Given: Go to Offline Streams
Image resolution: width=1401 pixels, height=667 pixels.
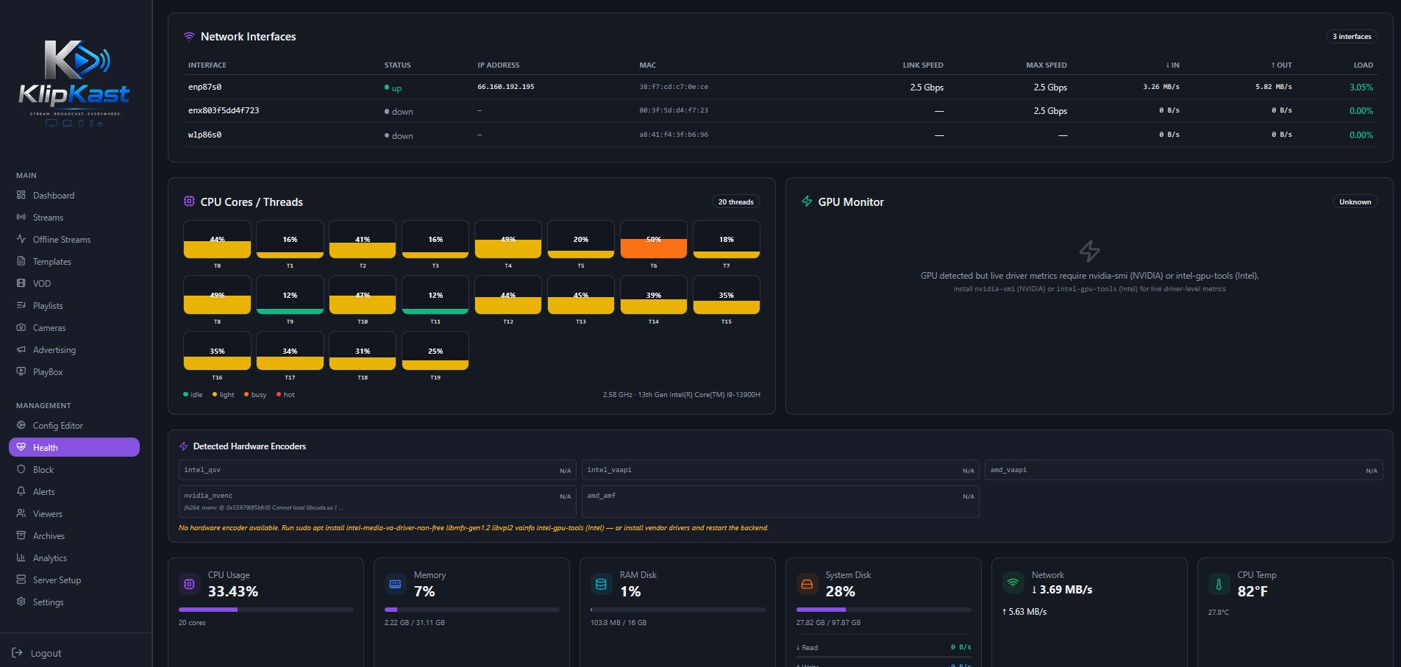Looking at the screenshot, I should (x=74, y=239).
